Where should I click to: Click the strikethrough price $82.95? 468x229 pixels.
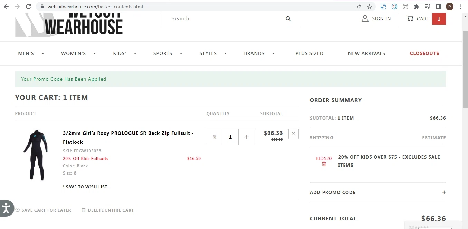pos(277,140)
